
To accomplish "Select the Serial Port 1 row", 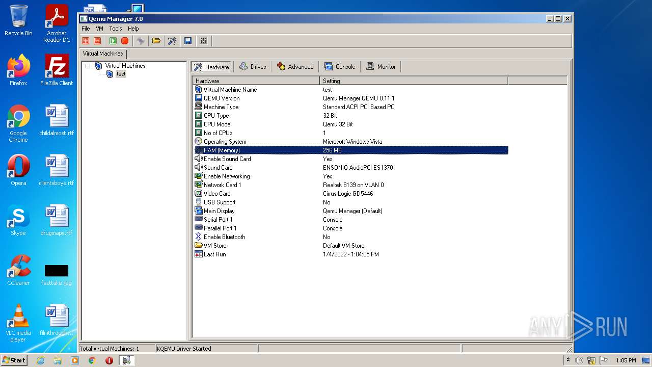I will 351,220.
